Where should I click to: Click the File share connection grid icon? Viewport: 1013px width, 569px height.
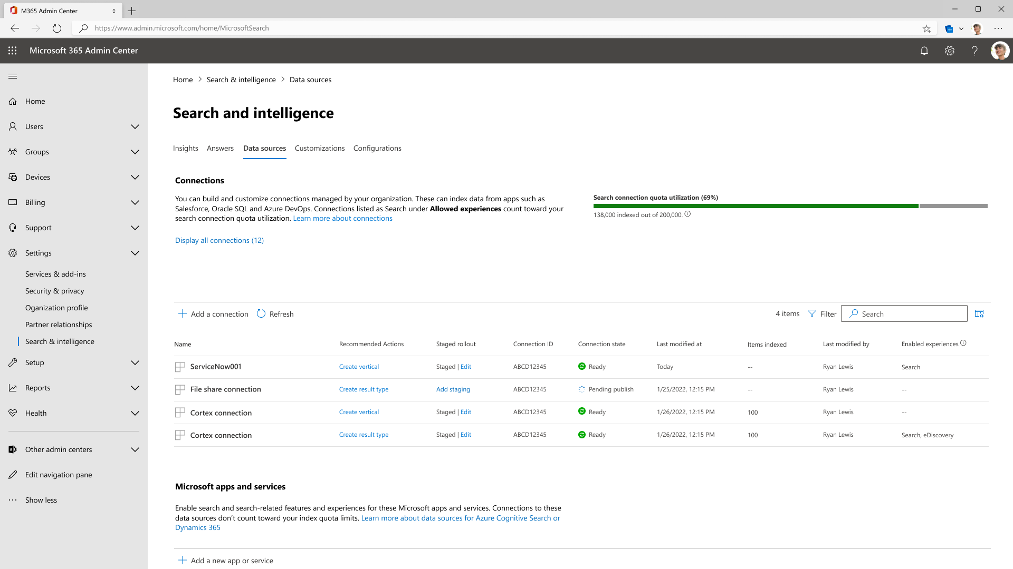(179, 389)
